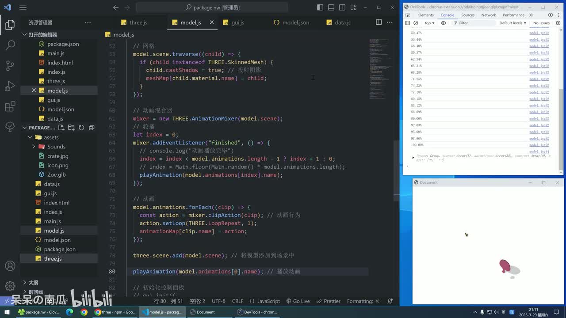
Task: Open console settings gear beside No Issues
Action: 558,23
